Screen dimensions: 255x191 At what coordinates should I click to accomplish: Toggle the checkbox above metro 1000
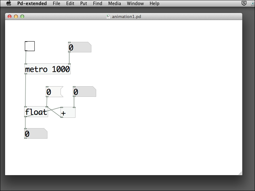pyautogui.click(x=30, y=46)
